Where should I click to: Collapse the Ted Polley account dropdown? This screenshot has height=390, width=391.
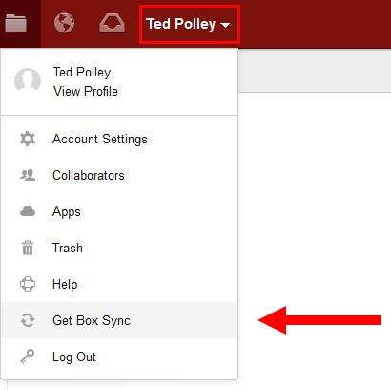pos(189,24)
